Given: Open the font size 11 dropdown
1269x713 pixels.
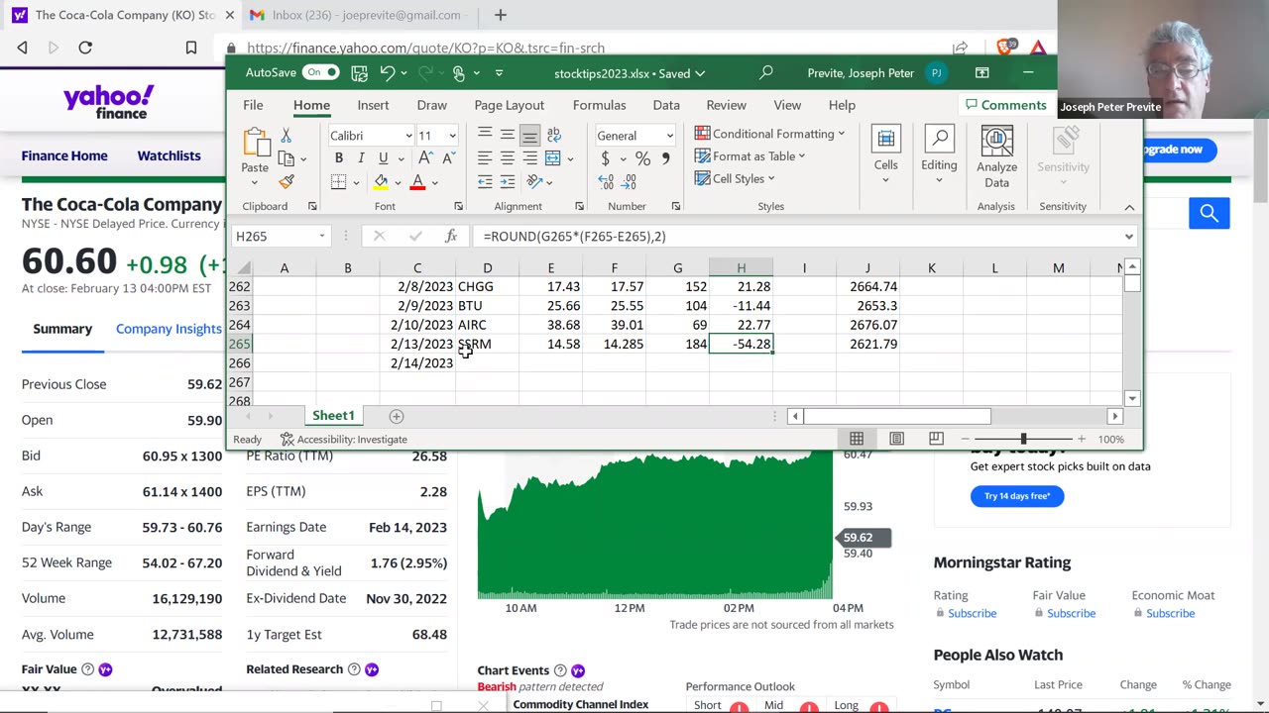Looking at the screenshot, I should pos(452,136).
